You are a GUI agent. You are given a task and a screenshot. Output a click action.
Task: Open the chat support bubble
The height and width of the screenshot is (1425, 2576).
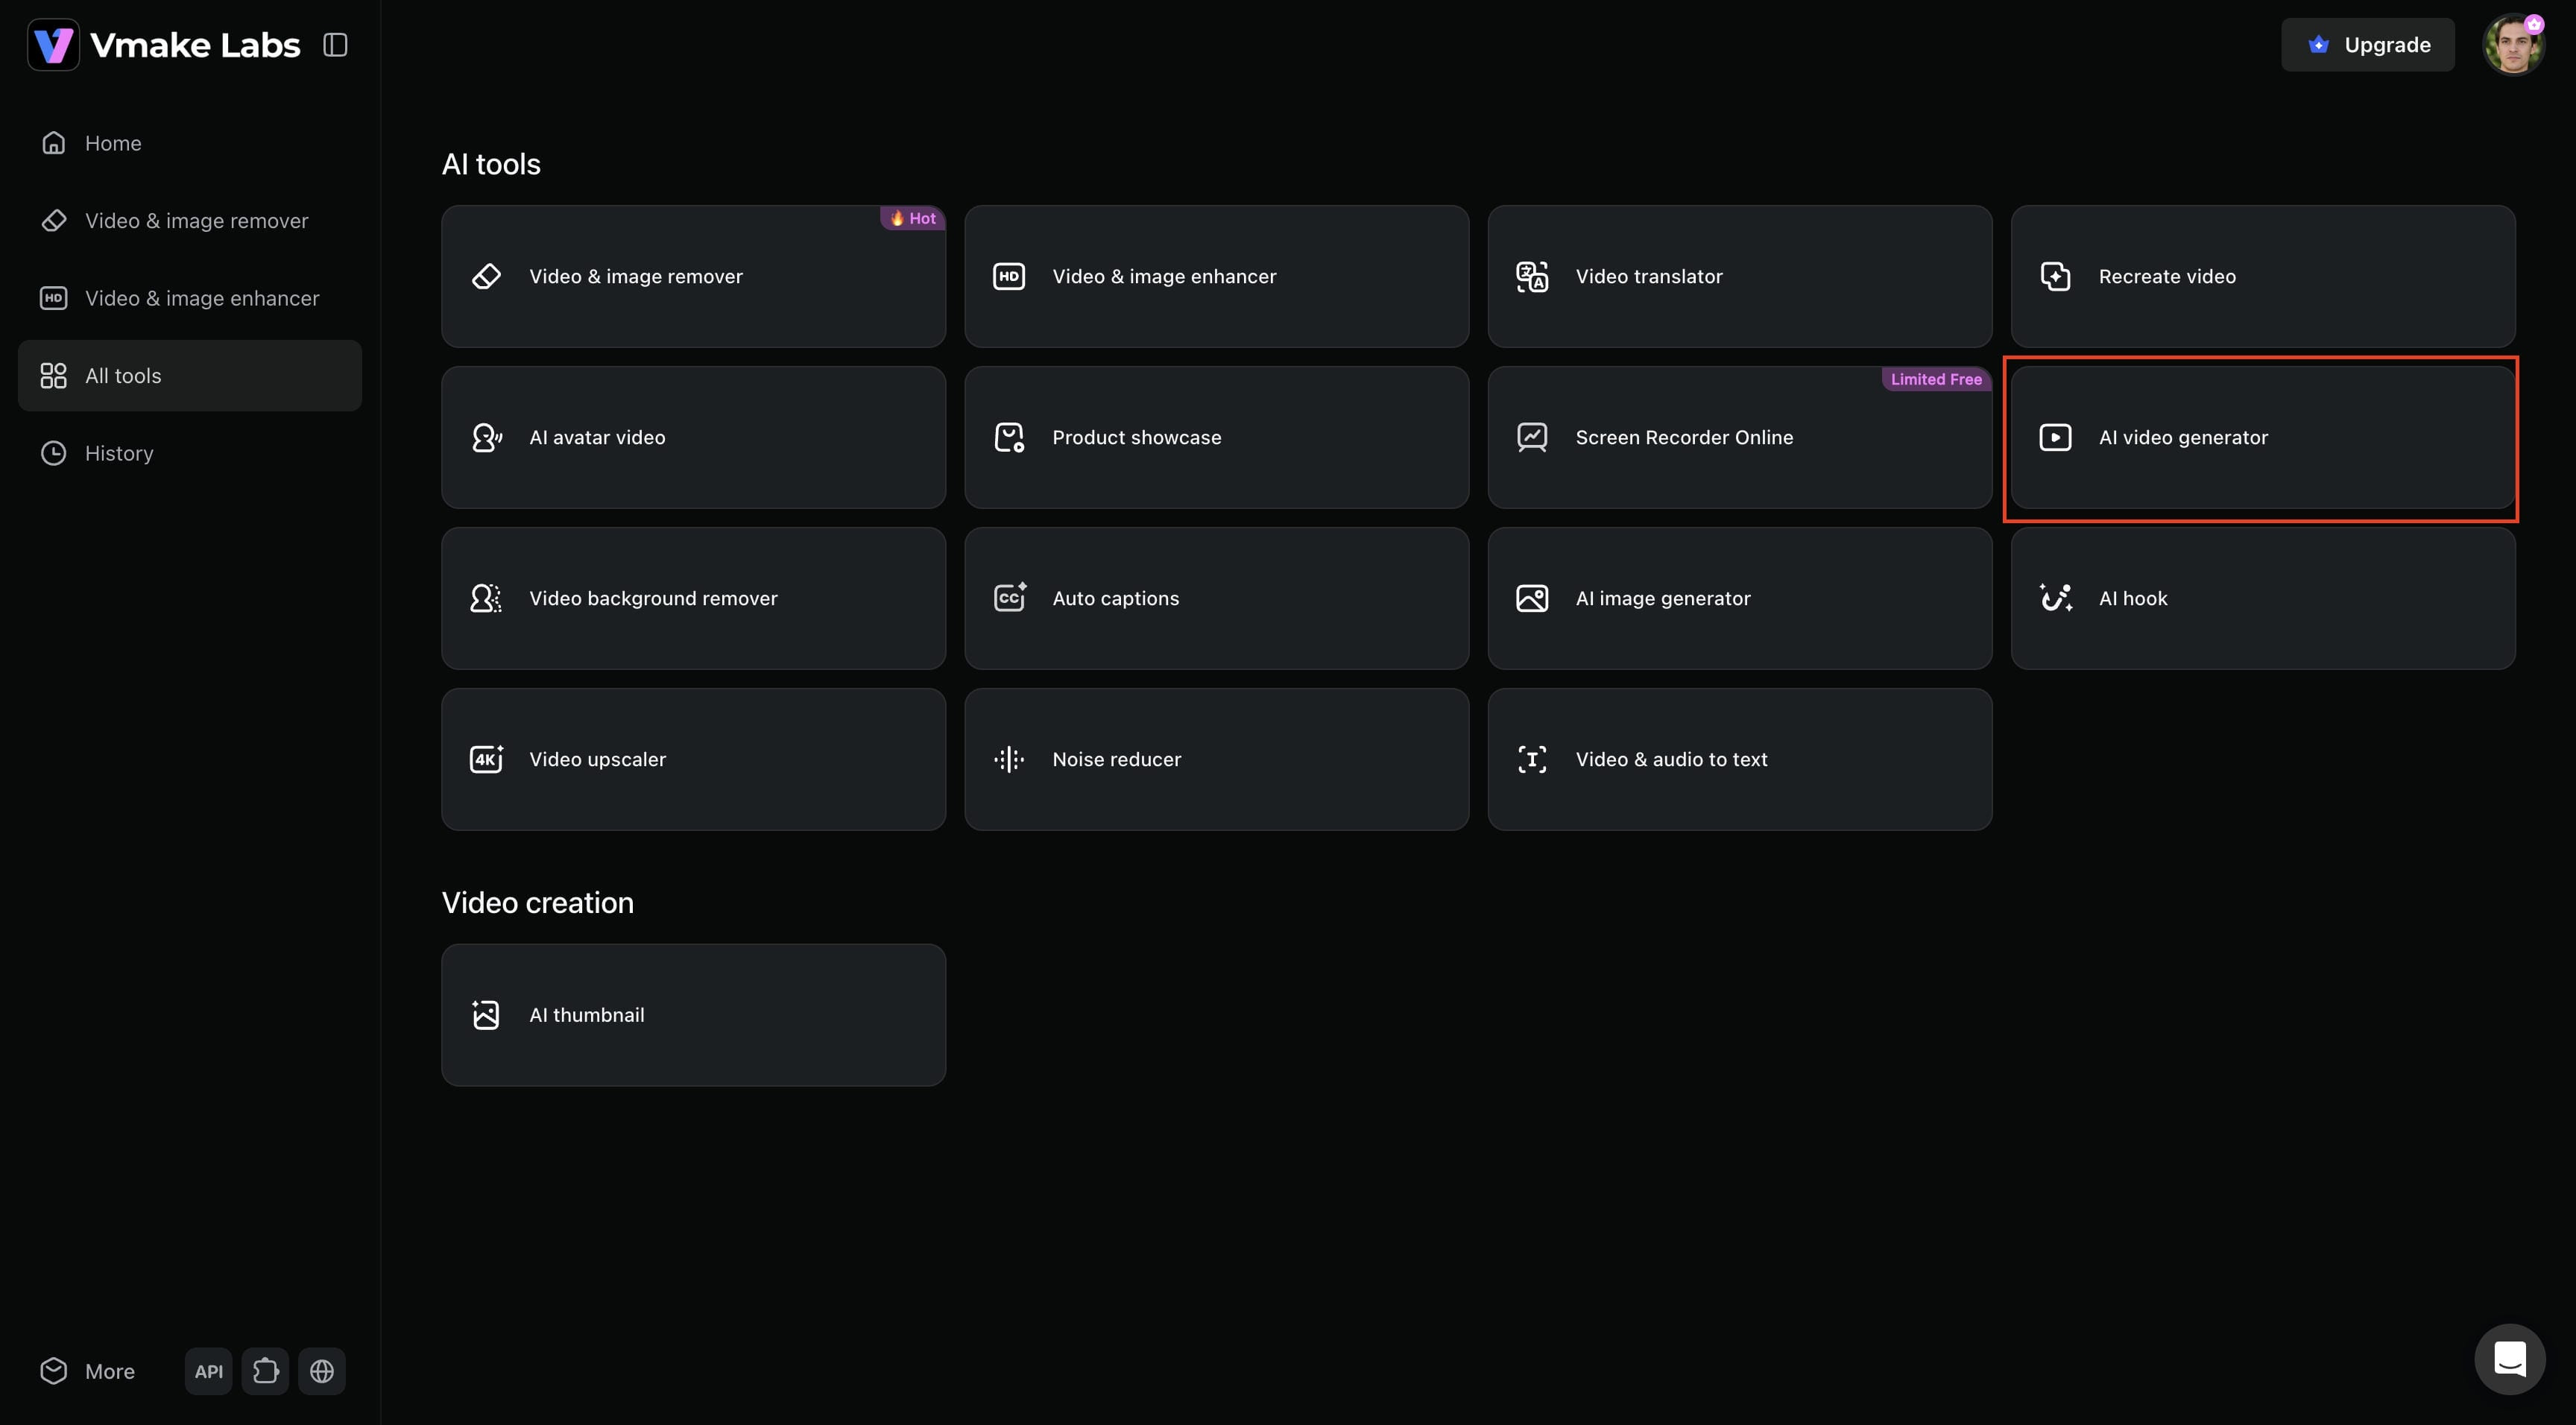pyautogui.click(x=2509, y=1359)
